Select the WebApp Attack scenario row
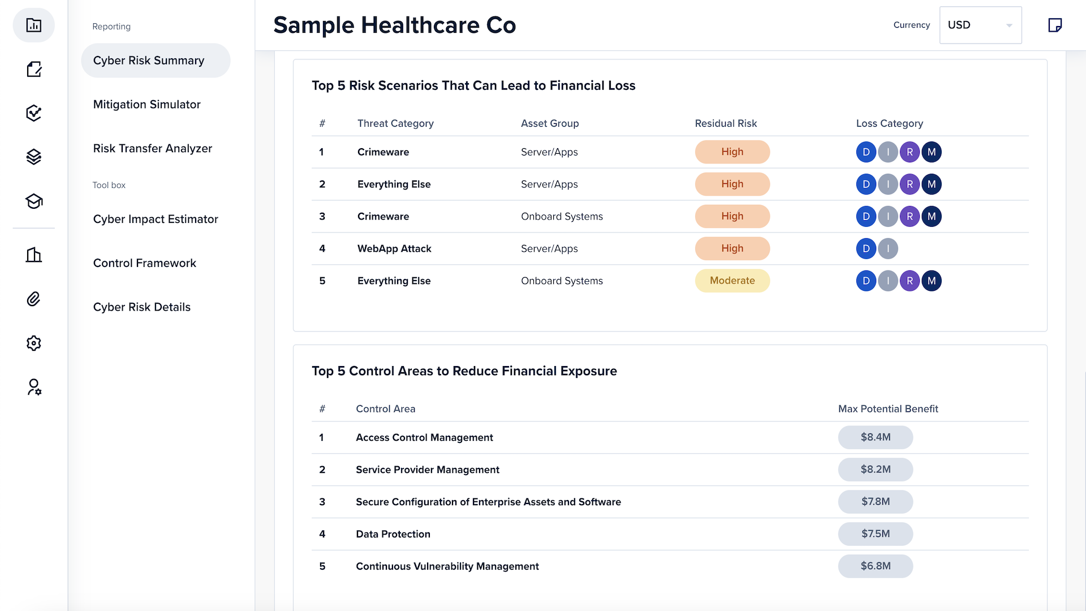 click(394, 248)
